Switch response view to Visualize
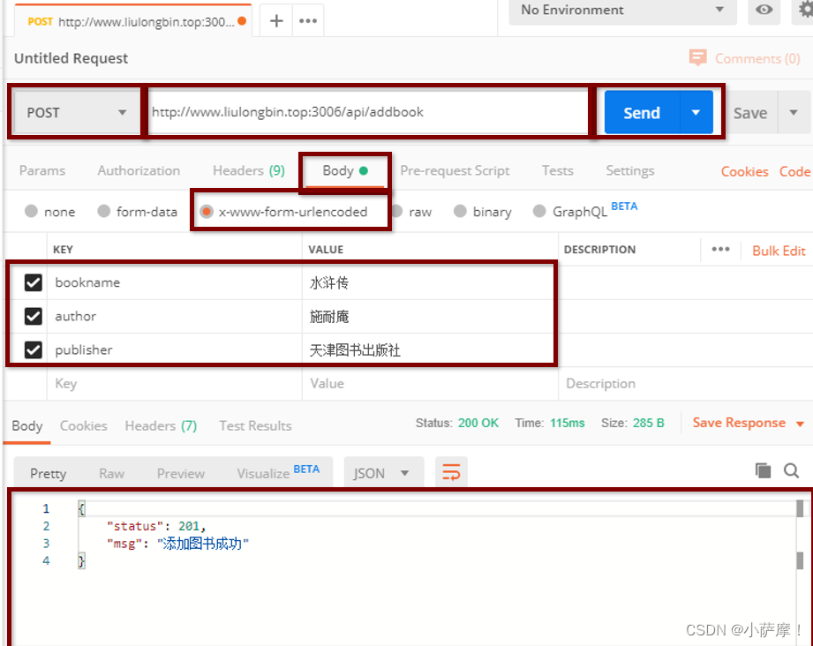813x646 pixels. pos(263,473)
